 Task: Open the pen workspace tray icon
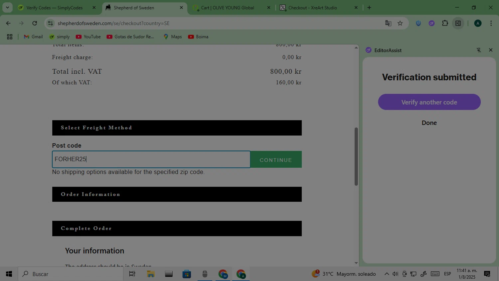423,274
